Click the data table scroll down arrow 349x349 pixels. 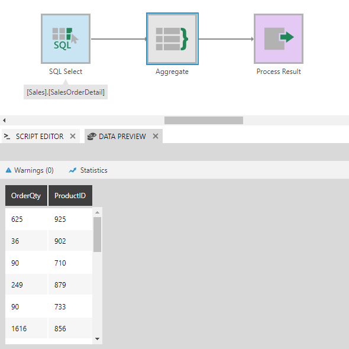(x=97, y=339)
